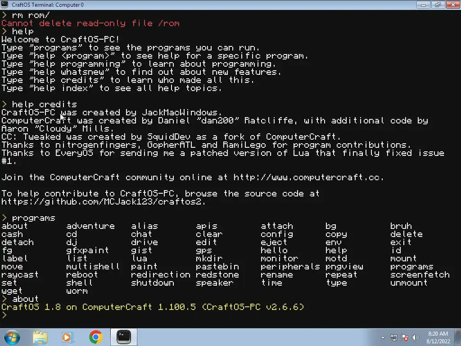Click the 'help credits' command line
Screen dimensions: 461x346
(x=45, y=105)
